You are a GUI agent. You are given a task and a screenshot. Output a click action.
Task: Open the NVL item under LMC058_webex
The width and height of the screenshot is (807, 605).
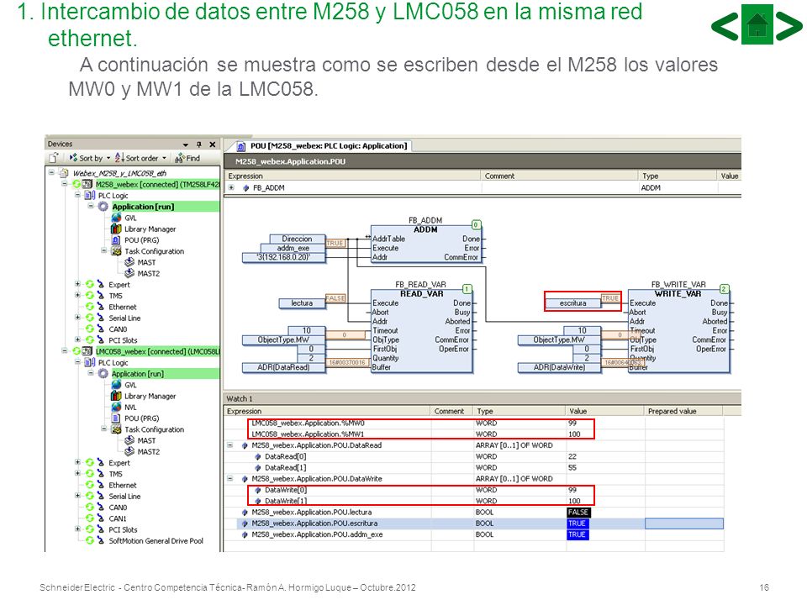click(130, 408)
